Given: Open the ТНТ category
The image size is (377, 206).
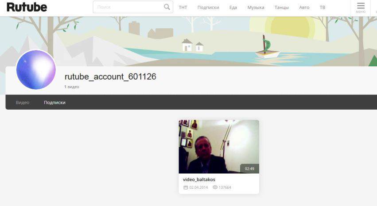Looking at the screenshot, I should (x=183, y=8).
